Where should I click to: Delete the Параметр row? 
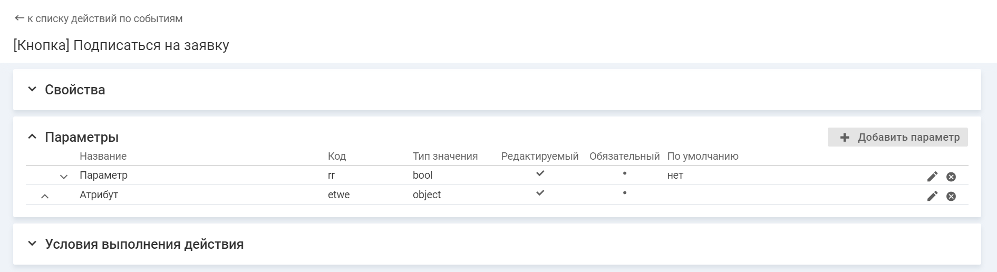point(951,177)
